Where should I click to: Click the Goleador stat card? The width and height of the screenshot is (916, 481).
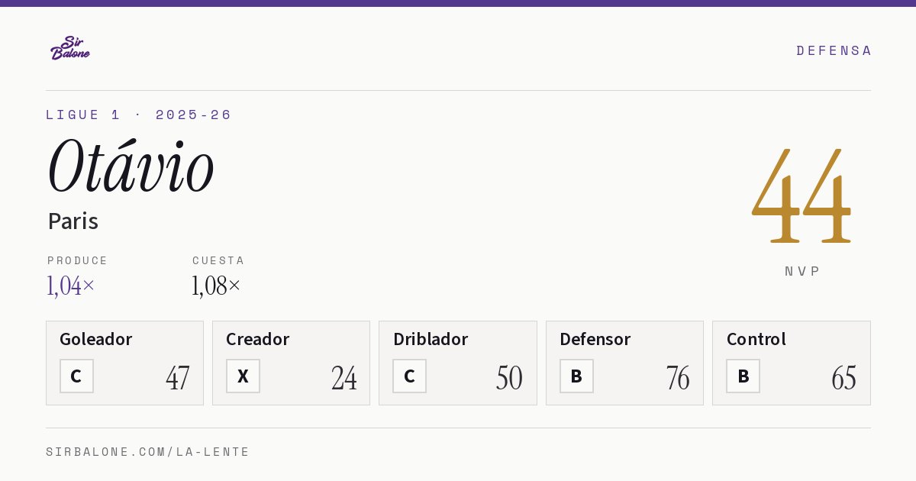pos(124,363)
